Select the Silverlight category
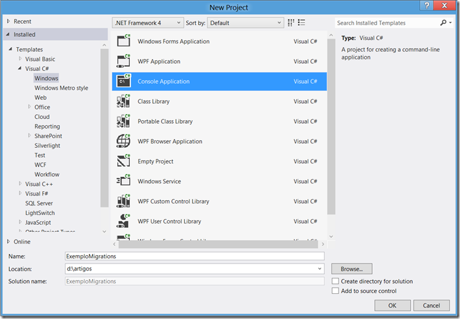 tap(47, 145)
